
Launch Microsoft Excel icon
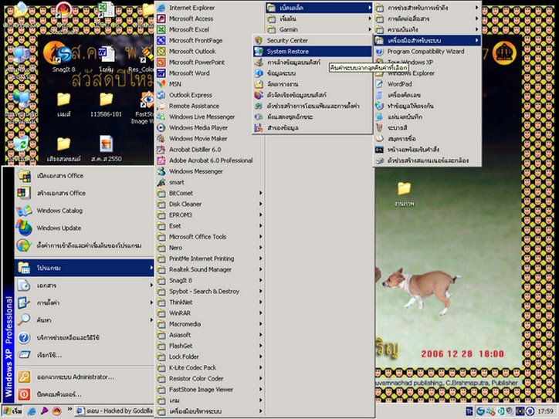(161, 29)
